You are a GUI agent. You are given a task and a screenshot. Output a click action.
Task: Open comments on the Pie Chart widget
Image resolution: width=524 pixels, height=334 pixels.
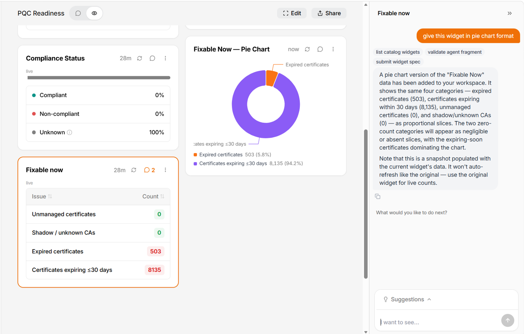click(320, 49)
